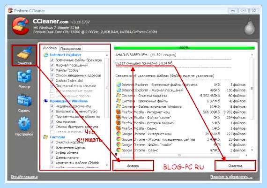The height and width of the screenshot is (188, 267).
Task: Toggle Временные файлы браузера checkbox
Action: click(52, 60)
